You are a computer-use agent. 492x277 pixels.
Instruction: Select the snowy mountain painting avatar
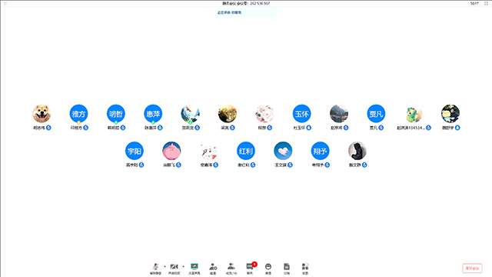click(x=190, y=113)
